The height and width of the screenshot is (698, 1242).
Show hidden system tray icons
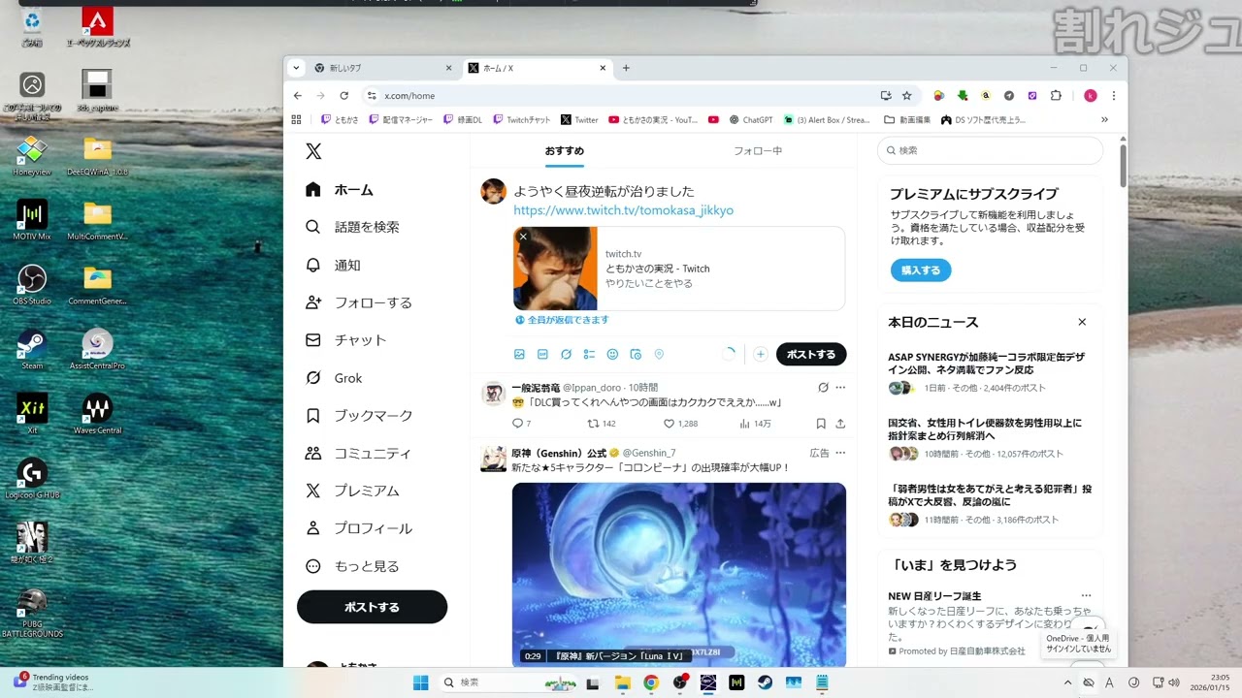point(1067,682)
